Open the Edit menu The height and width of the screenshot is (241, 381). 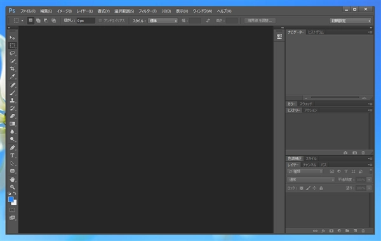click(x=46, y=11)
